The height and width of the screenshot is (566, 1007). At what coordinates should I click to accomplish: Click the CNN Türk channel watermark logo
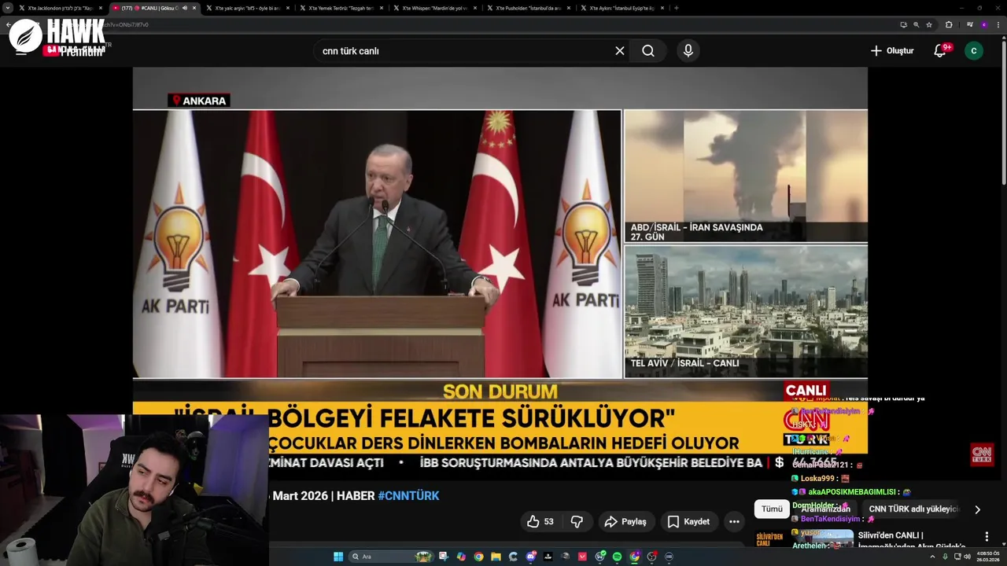[x=982, y=454]
